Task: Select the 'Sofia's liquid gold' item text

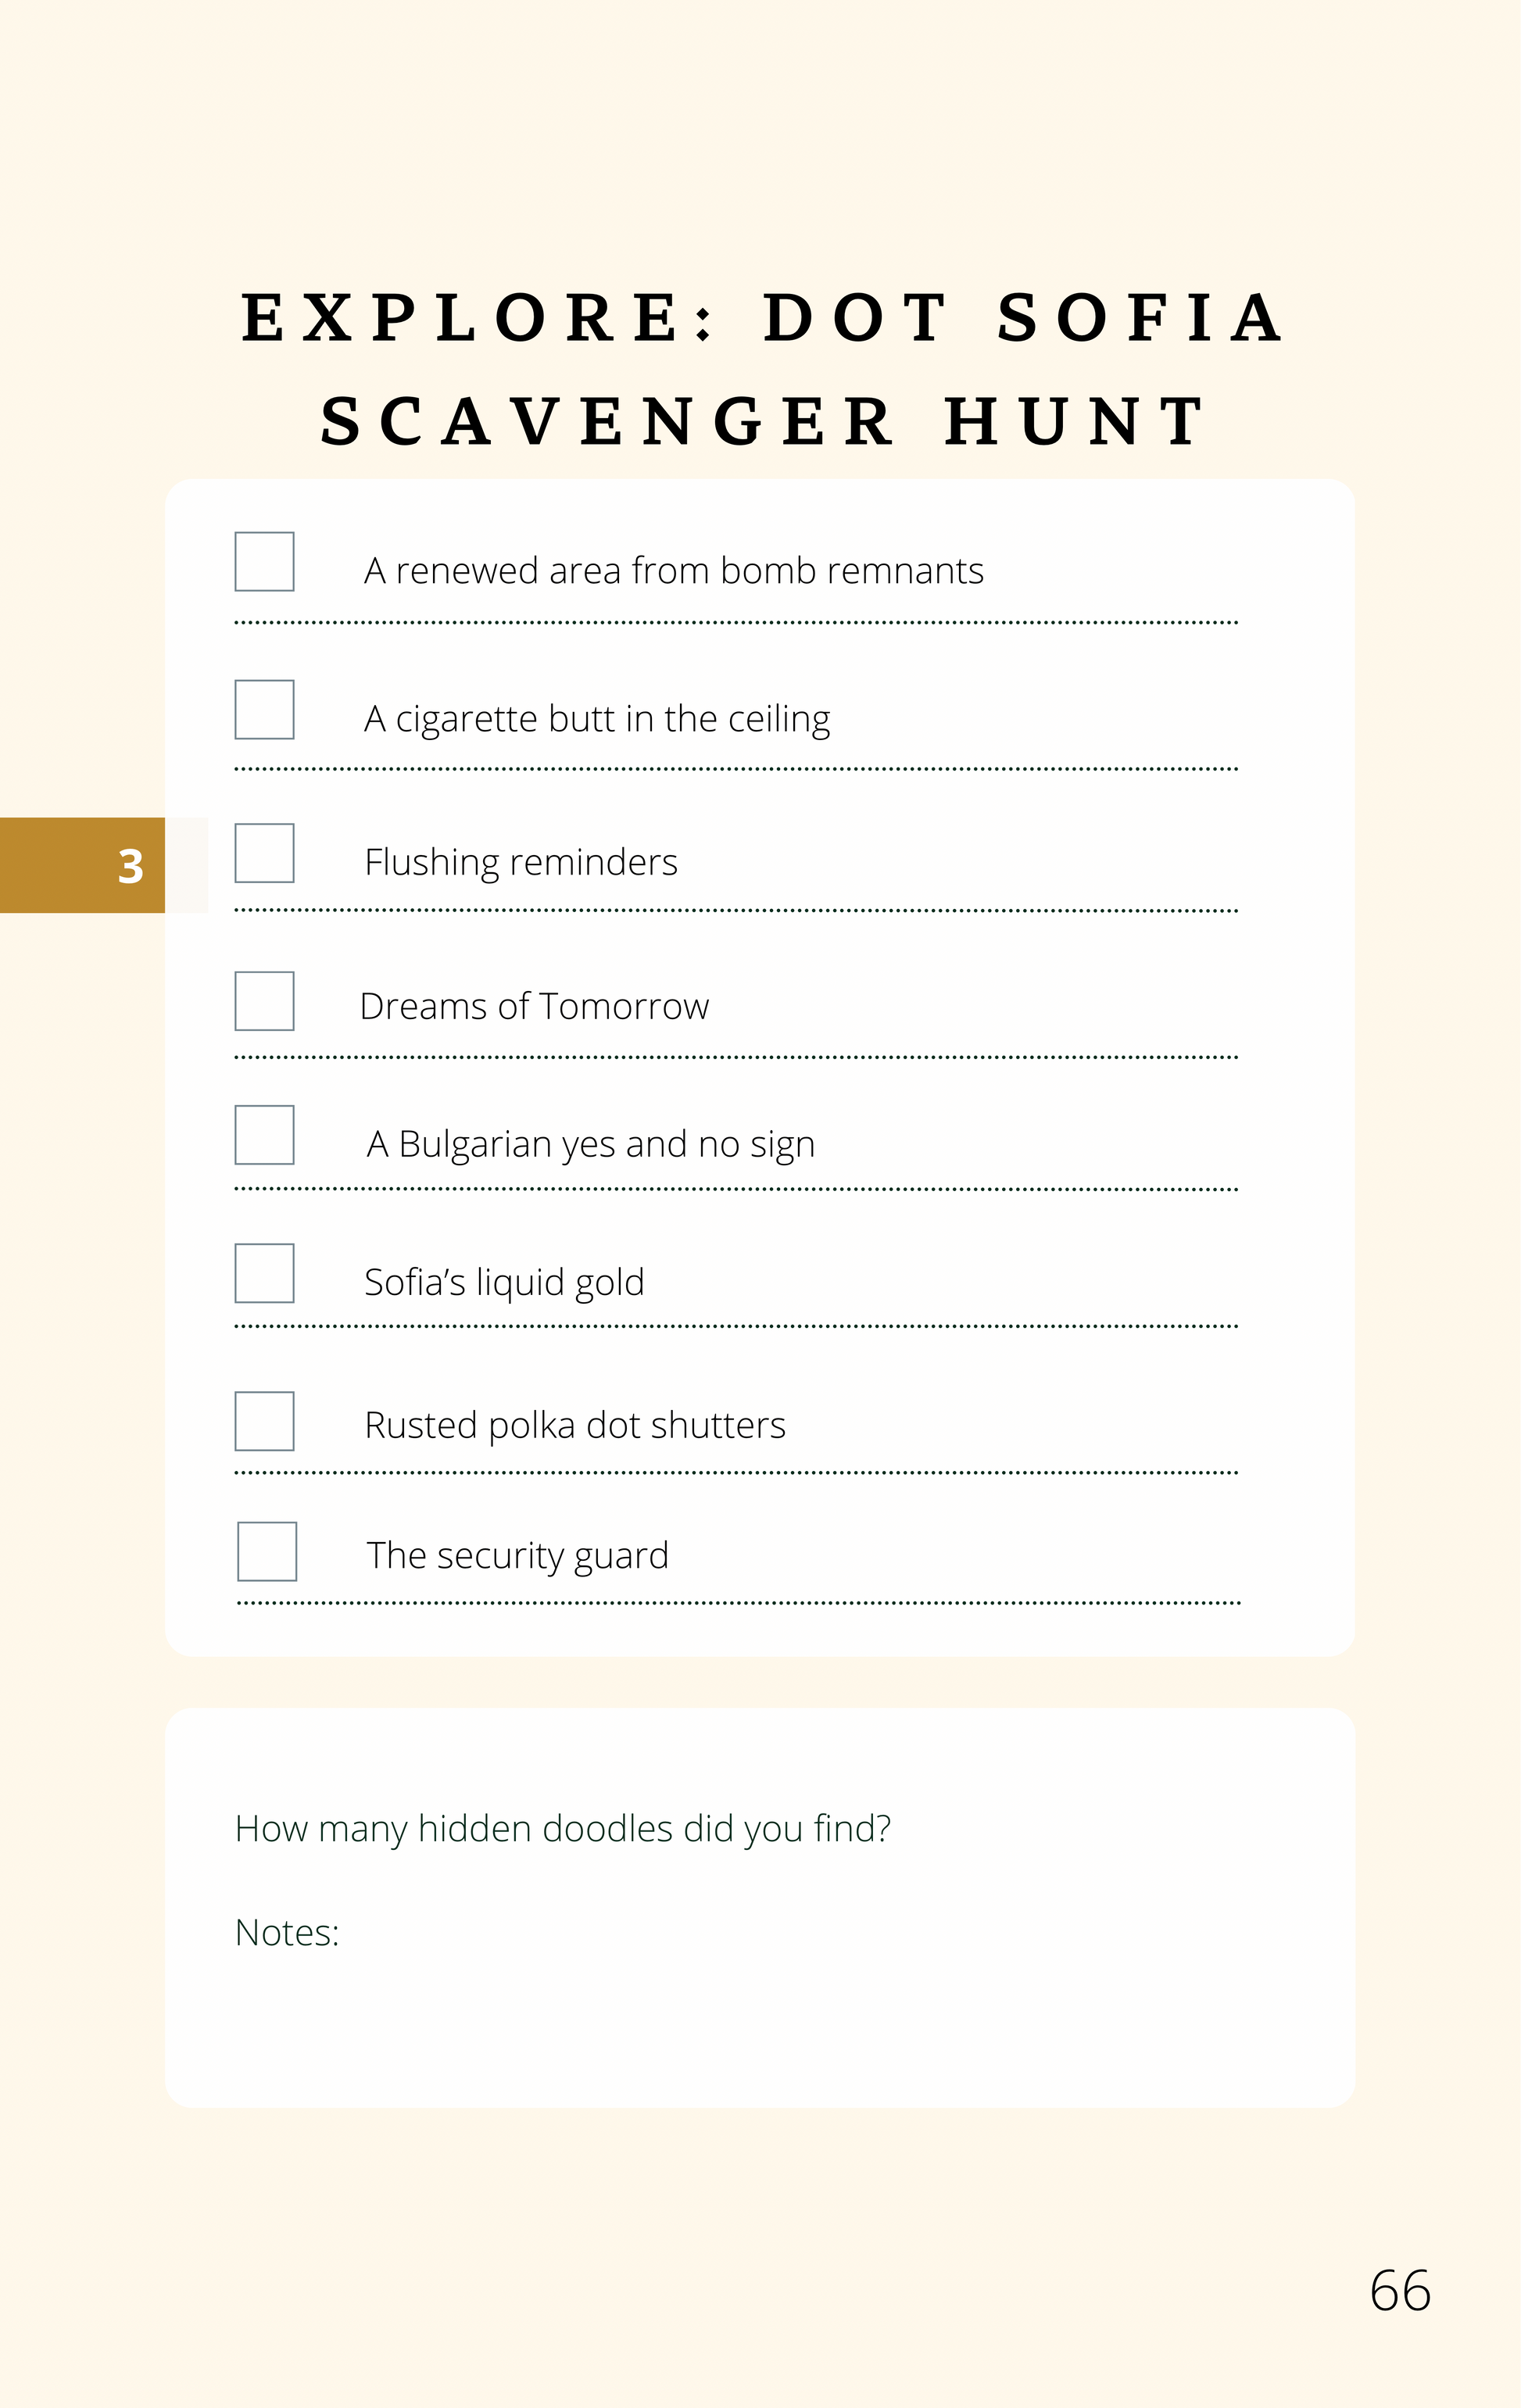Action: click(504, 1282)
